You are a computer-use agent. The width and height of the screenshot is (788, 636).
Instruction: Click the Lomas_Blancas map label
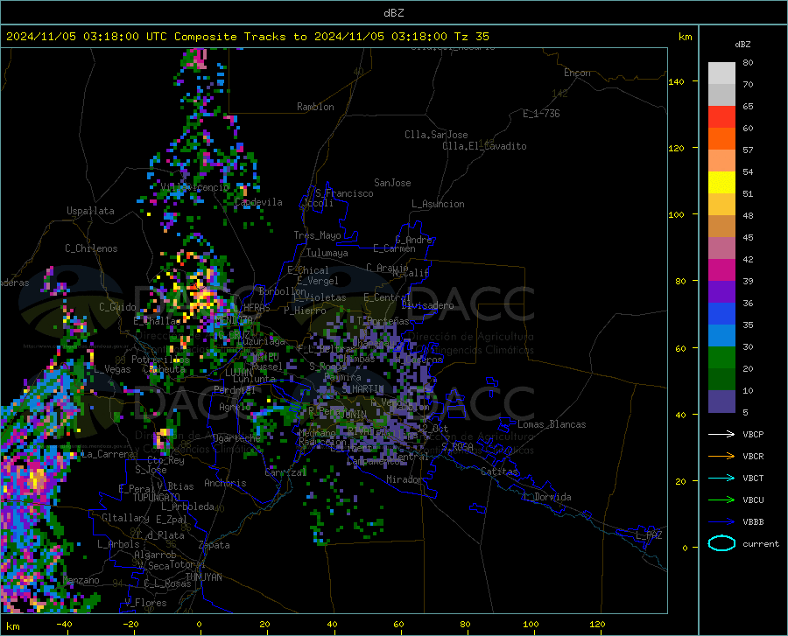(x=552, y=424)
